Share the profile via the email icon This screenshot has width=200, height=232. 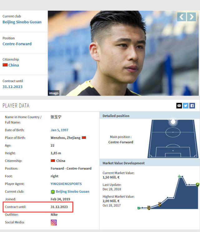[x=179, y=106]
